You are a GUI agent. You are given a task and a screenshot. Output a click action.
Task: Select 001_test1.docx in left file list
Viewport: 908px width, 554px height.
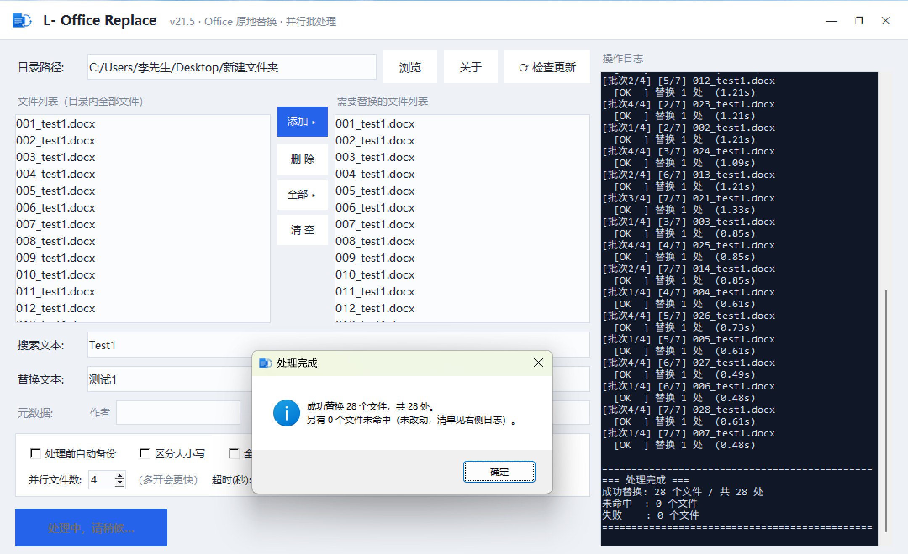(x=143, y=124)
